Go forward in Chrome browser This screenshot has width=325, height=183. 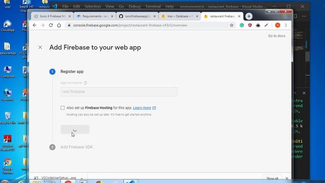43,25
